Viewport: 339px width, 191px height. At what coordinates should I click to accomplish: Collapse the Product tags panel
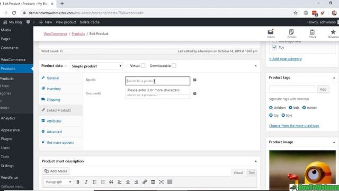pyautogui.click(x=334, y=77)
